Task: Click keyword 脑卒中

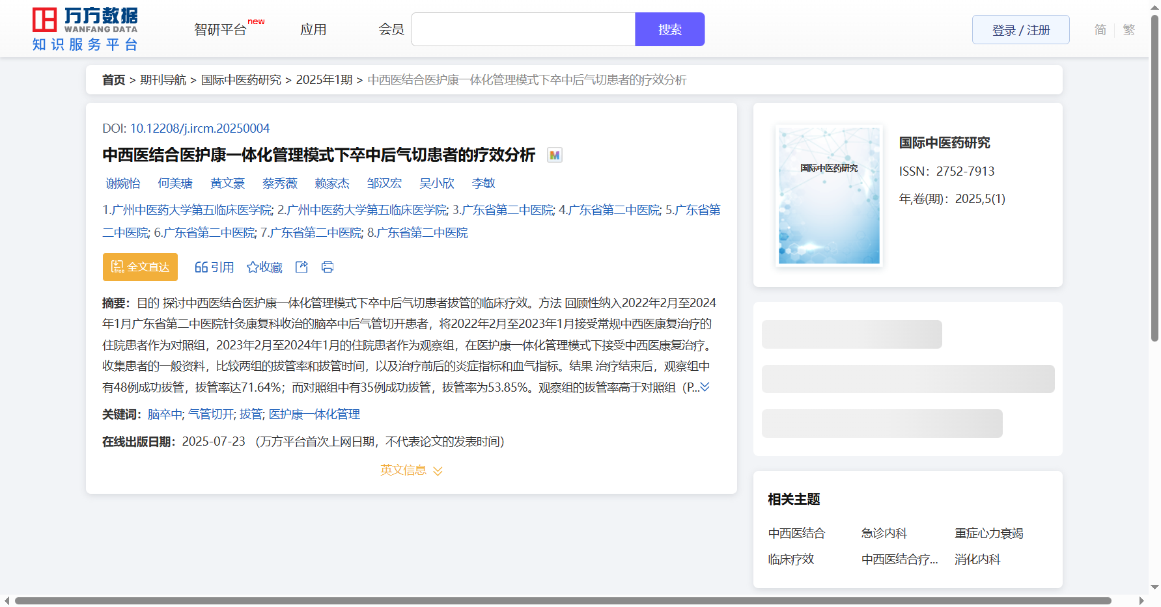Action: click(x=165, y=414)
